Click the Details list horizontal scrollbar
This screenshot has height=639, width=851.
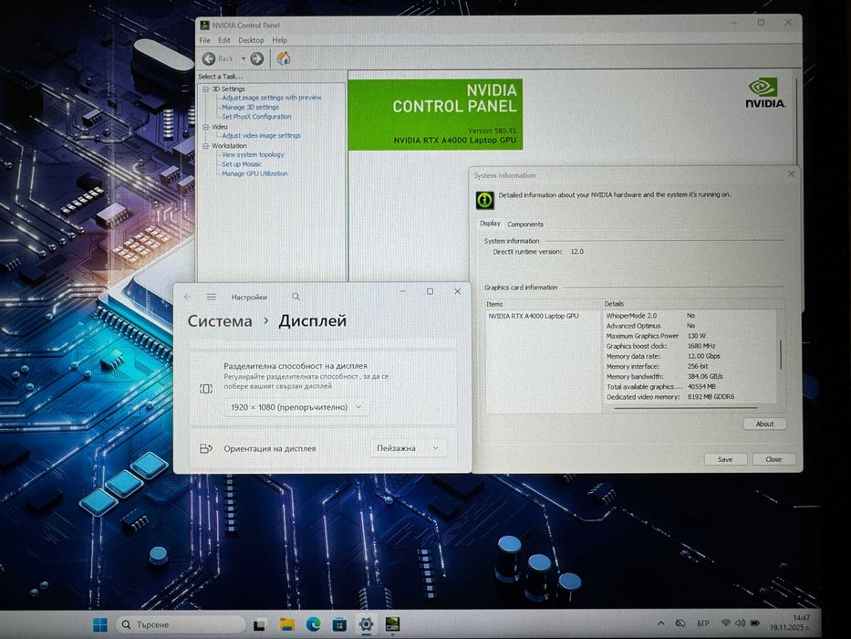point(685,406)
